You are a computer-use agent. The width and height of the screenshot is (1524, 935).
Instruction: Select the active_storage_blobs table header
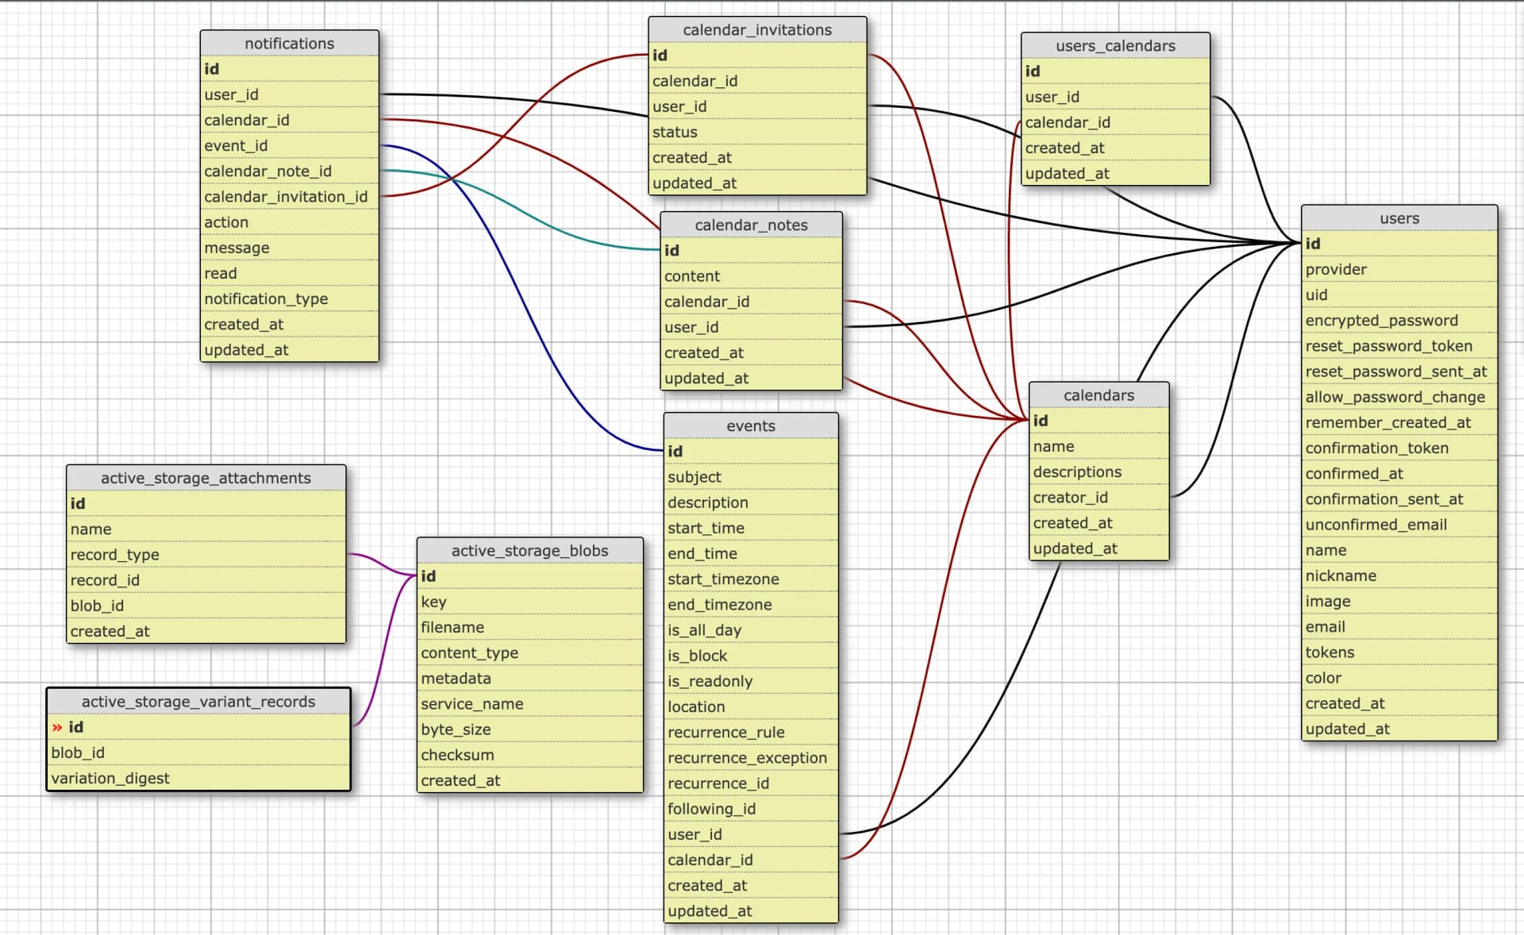pos(529,551)
